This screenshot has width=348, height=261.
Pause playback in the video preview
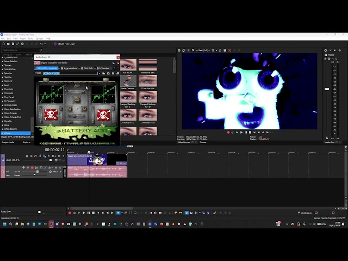point(246,132)
